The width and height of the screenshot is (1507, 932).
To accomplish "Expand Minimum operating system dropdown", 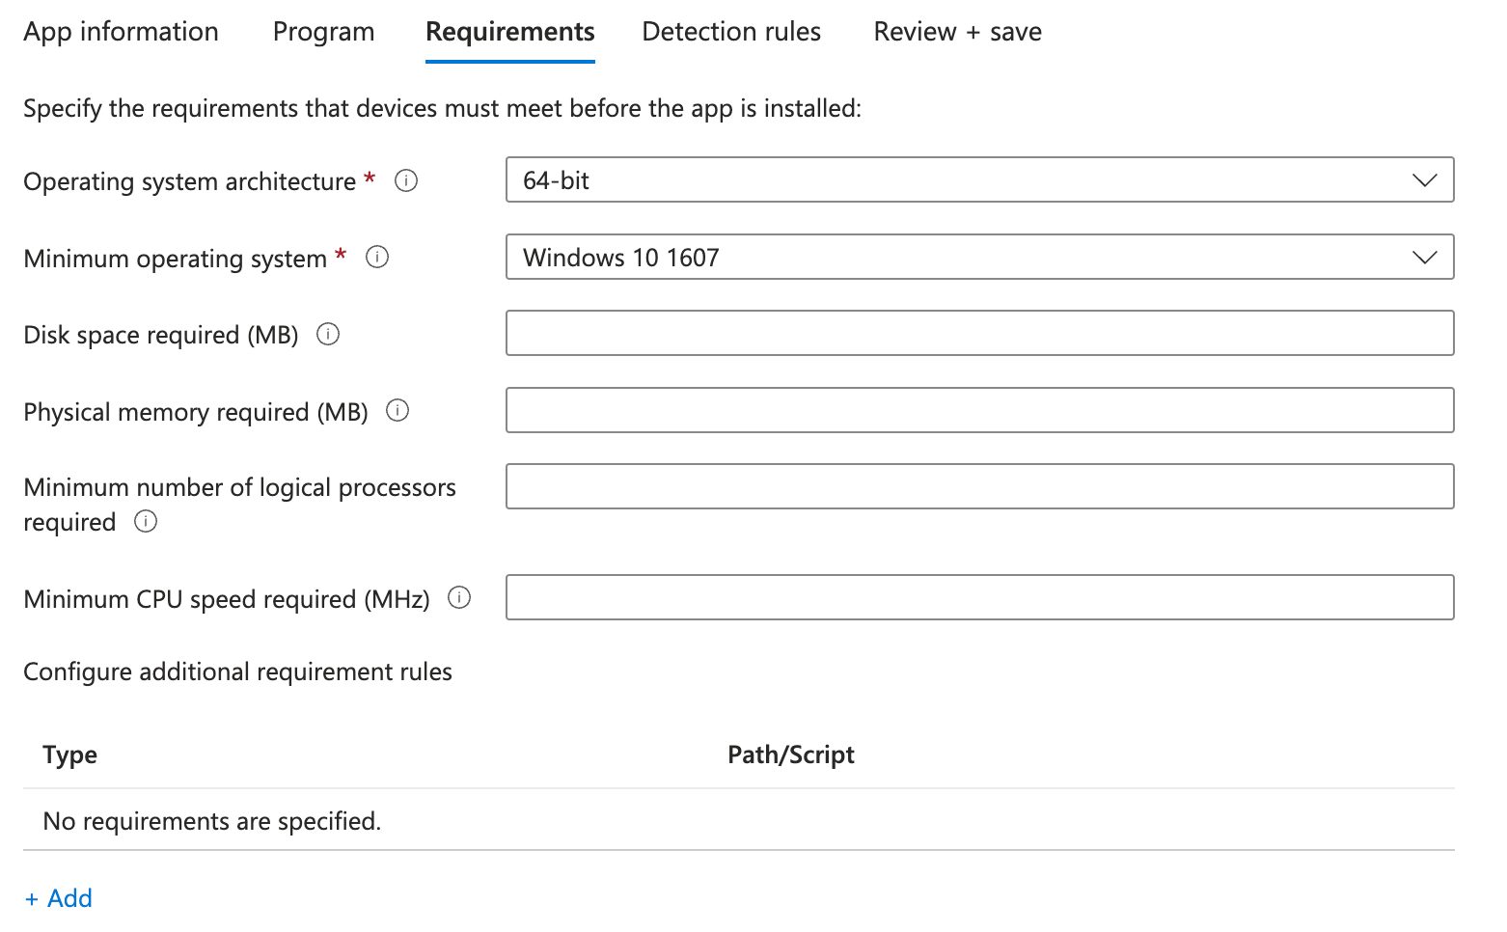I will 978,258.
